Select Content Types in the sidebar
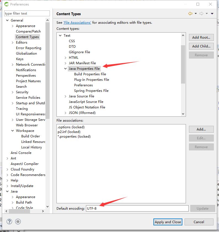This screenshot has width=219, height=232. tap(27, 37)
